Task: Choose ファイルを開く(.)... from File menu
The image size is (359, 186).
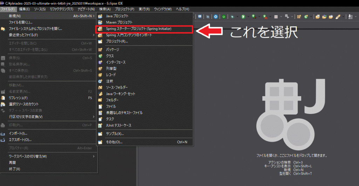Action: (x=48, y=22)
